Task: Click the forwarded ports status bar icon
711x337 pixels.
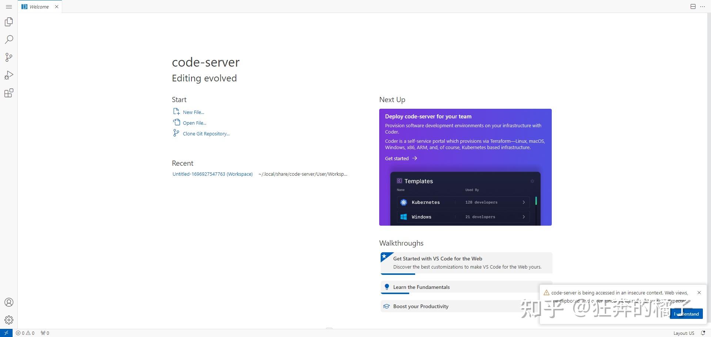Action: coord(44,333)
